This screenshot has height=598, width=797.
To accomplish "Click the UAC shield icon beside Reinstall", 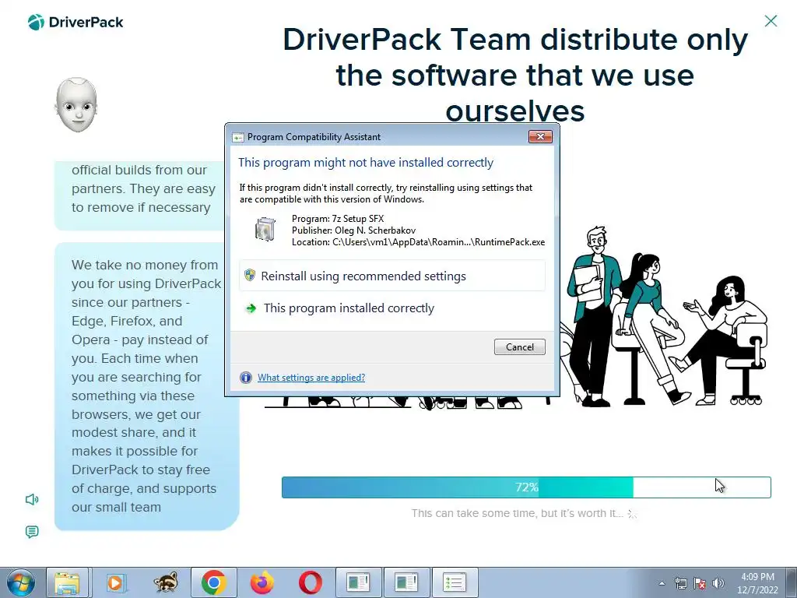I will pyautogui.click(x=250, y=275).
